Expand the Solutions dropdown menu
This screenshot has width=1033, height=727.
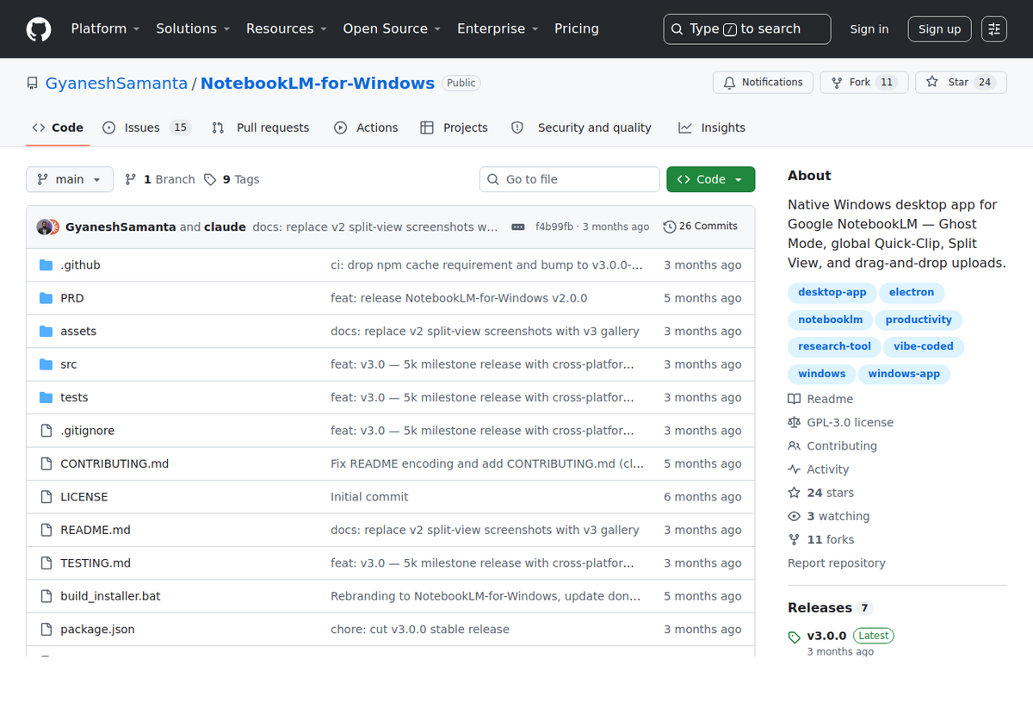click(193, 28)
